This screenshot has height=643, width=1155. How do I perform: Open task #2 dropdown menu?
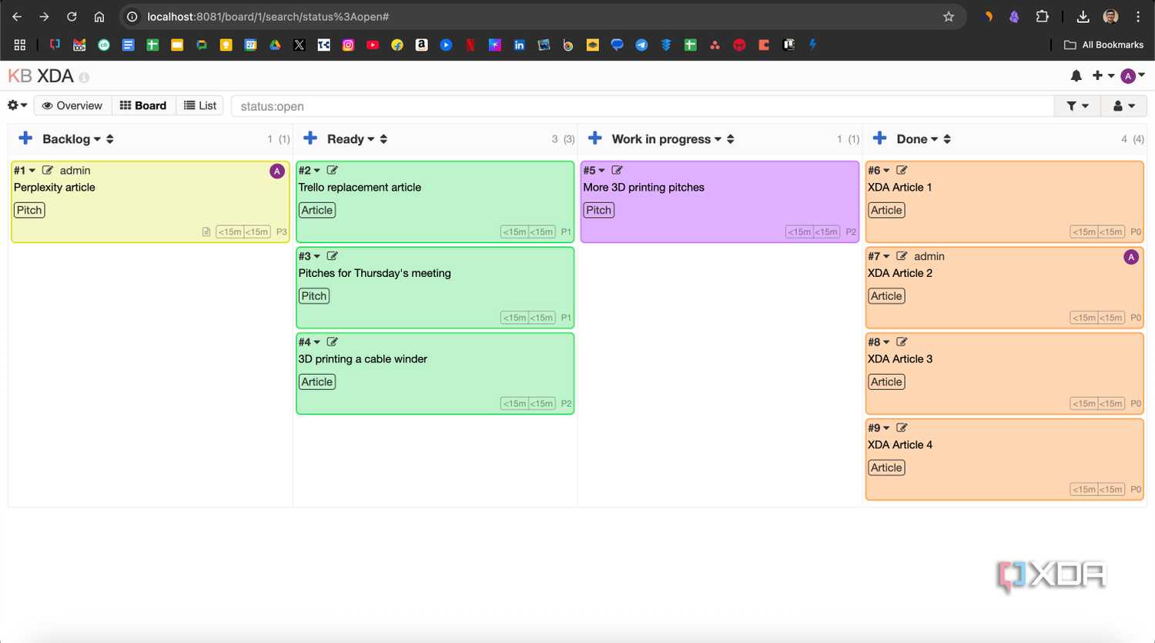tap(310, 170)
